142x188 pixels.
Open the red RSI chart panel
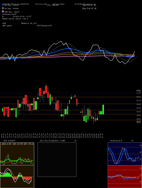point(125,177)
